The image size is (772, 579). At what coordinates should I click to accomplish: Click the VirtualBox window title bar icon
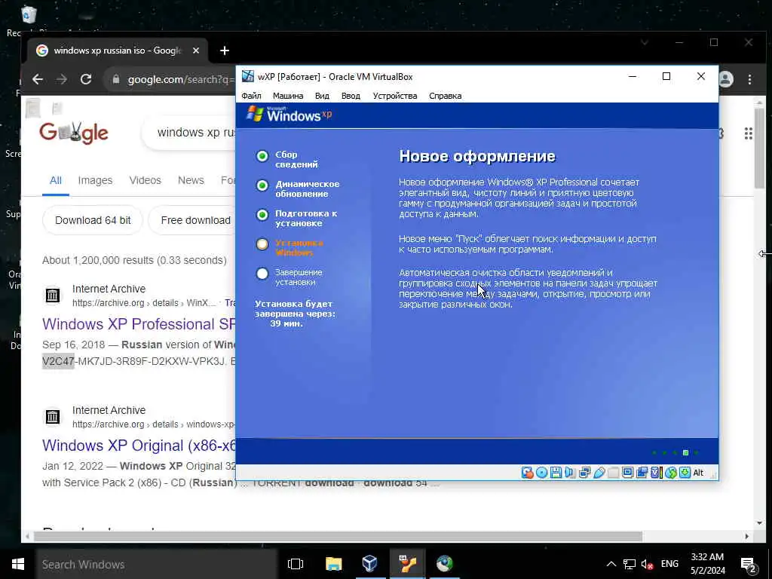247,76
